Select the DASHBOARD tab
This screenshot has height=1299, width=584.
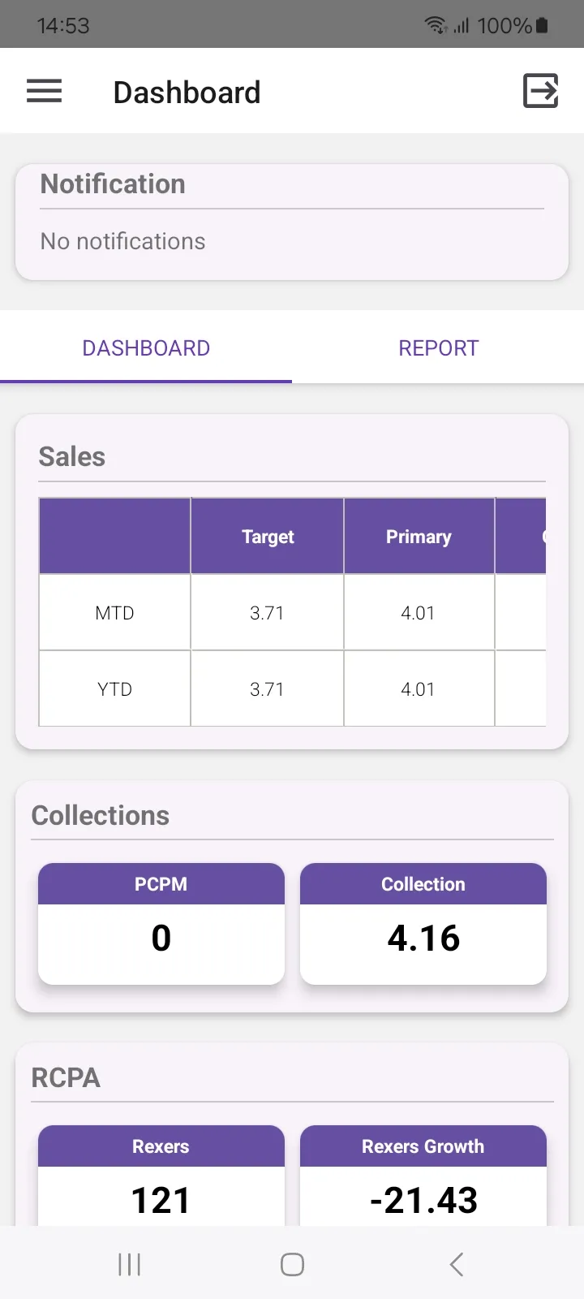click(146, 347)
